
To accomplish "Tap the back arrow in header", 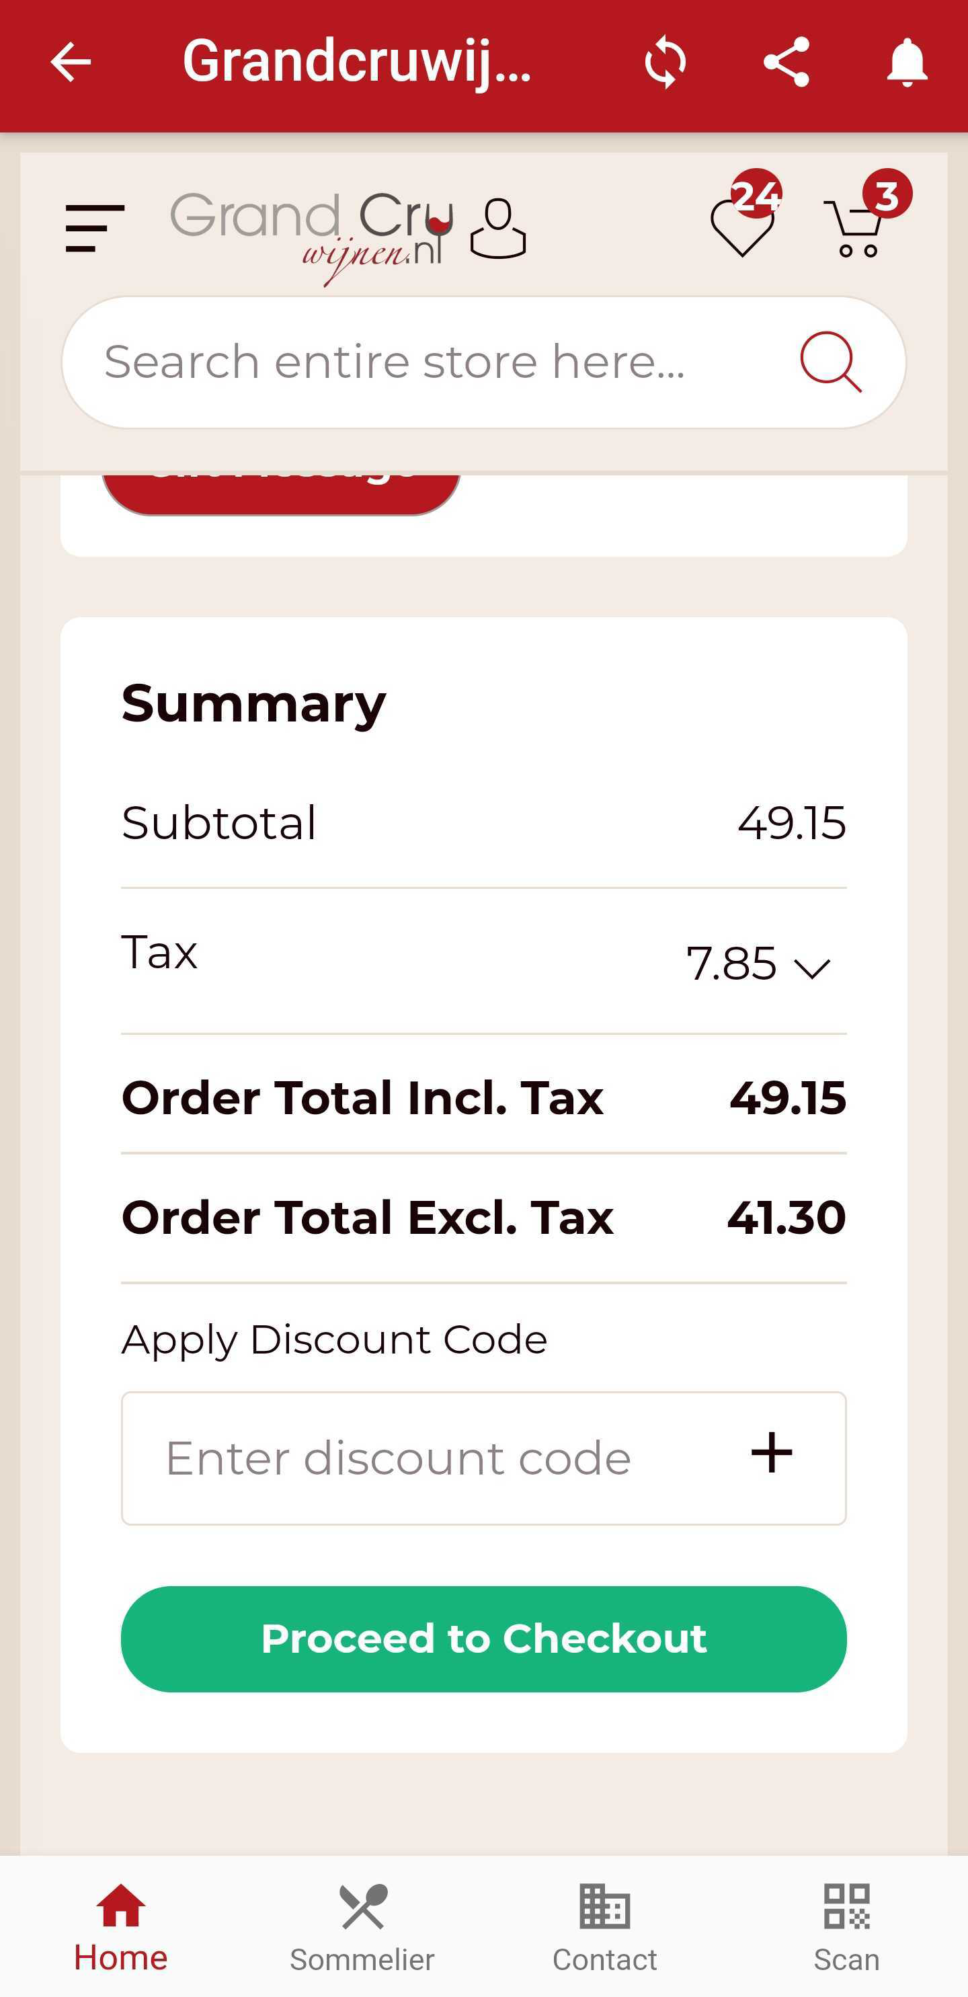I will [71, 63].
